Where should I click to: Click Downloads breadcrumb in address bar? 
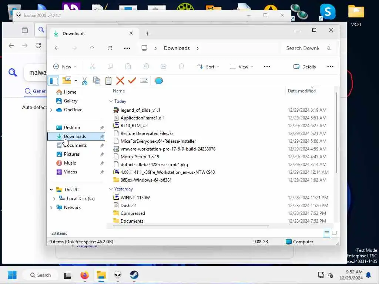(177, 48)
